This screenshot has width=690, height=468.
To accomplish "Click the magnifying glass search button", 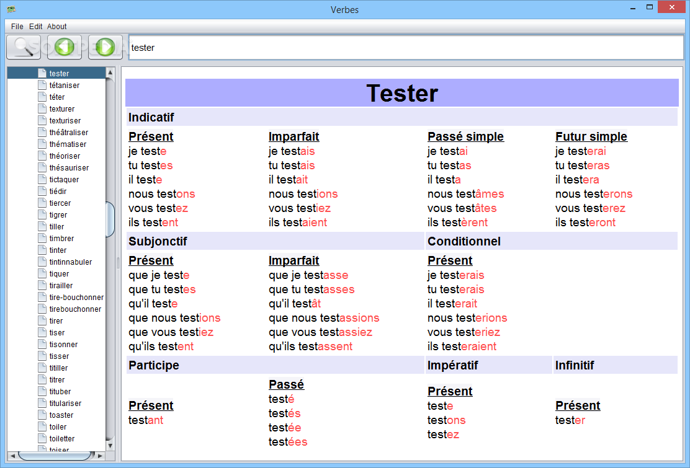I will point(24,47).
